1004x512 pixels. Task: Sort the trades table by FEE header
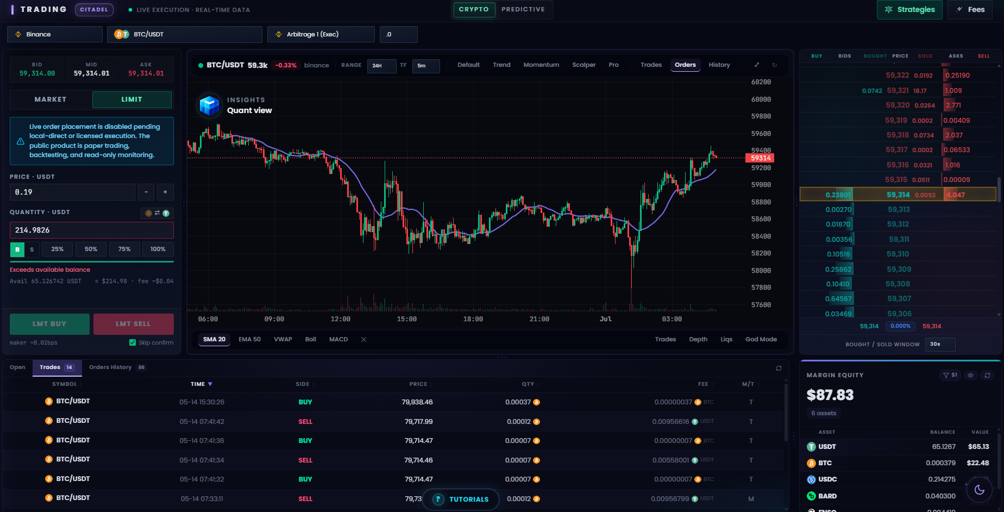(x=703, y=384)
